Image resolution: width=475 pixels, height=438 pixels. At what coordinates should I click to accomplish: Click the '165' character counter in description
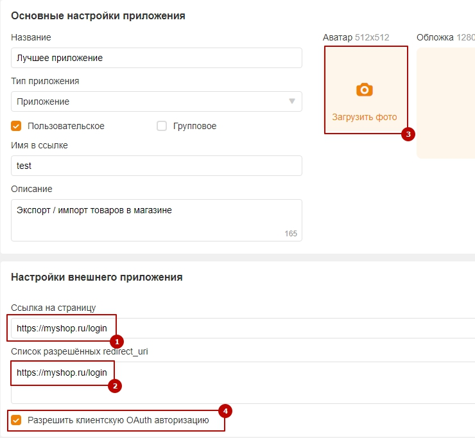click(291, 234)
